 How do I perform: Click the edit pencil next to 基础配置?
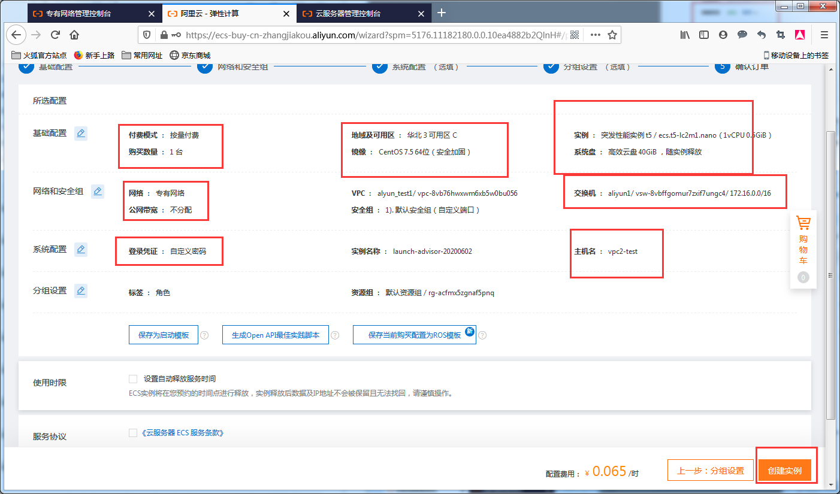coord(81,134)
